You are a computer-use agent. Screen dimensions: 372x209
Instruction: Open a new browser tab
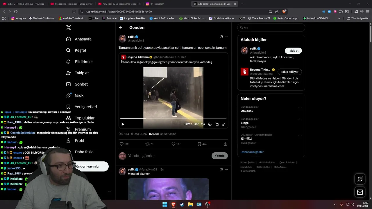[x=242, y=4]
